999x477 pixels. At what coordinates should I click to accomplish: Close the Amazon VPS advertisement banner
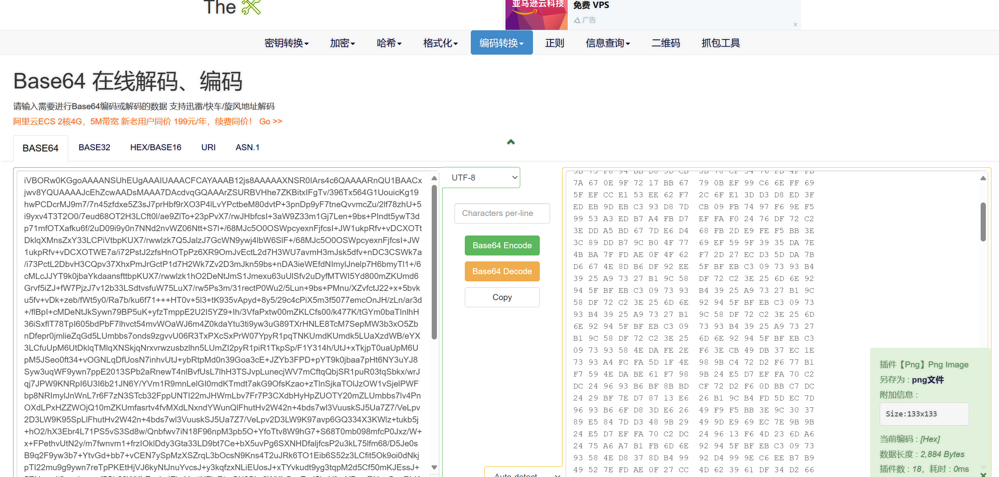click(x=795, y=25)
